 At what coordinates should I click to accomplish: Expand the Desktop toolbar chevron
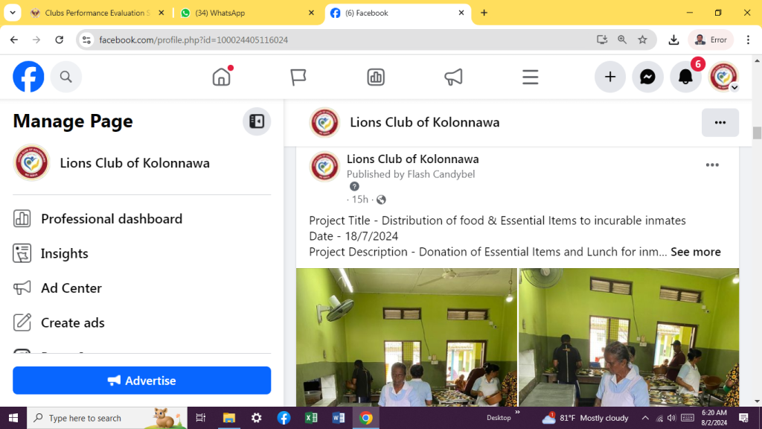(x=518, y=413)
